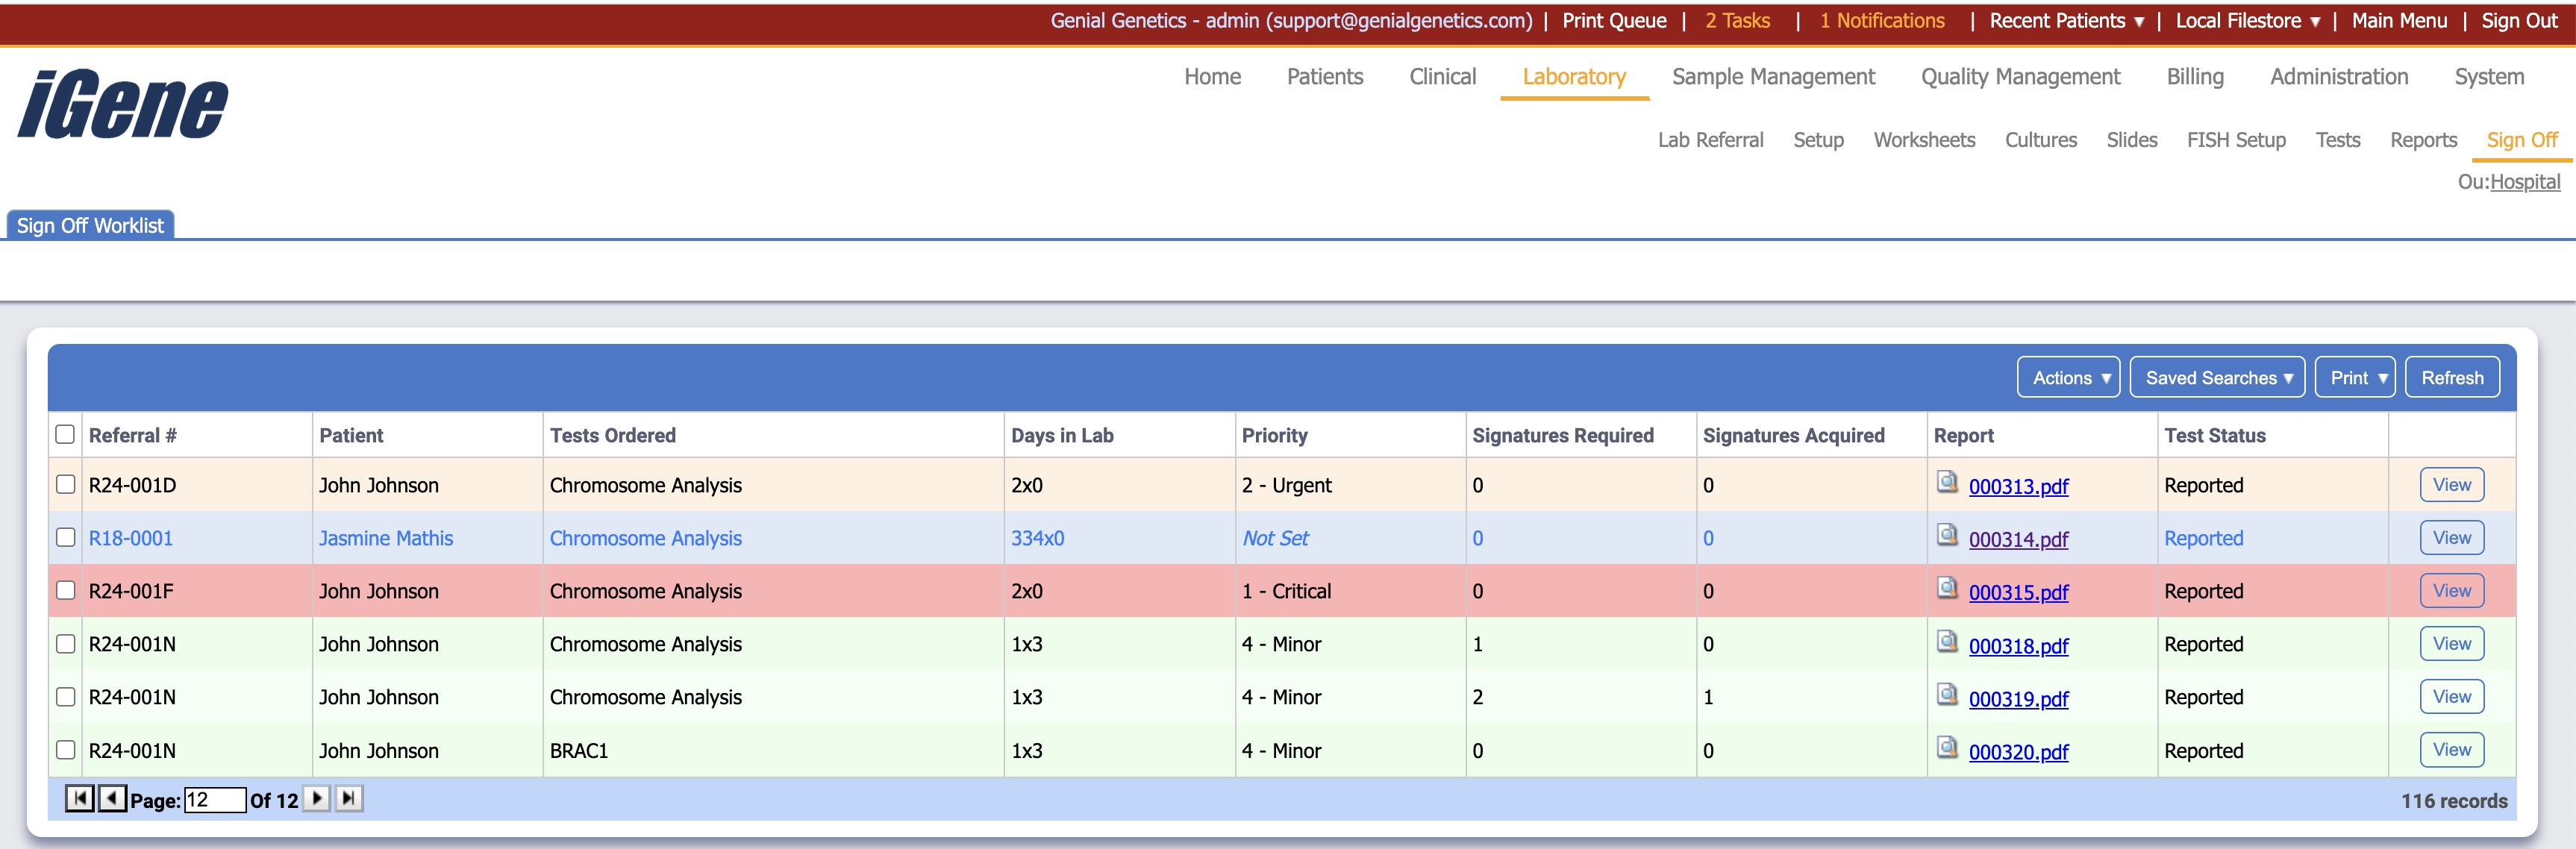Expand the Saved Searches dropdown
The width and height of the screenshot is (2576, 849).
[x=2217, y=377]
